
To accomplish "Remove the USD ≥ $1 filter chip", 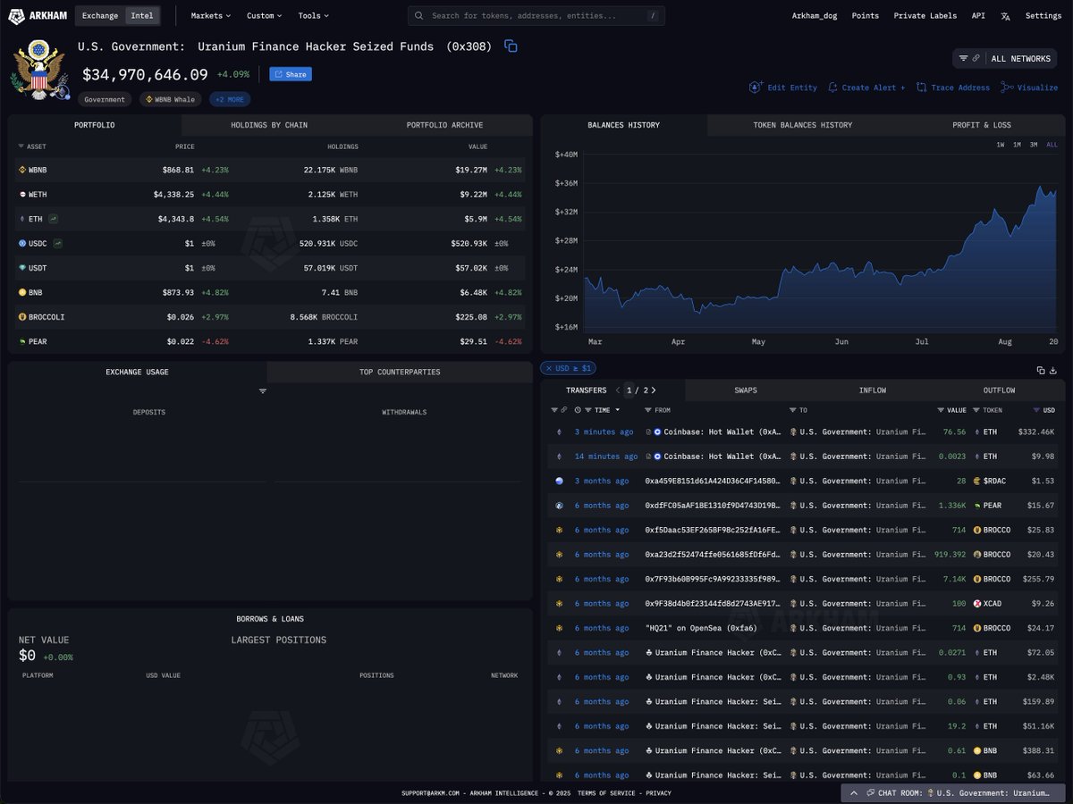I will pos(548,368).
